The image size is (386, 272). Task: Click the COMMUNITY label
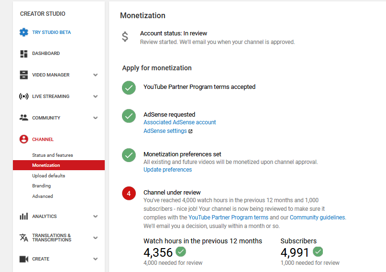click(x=46, y=118)
